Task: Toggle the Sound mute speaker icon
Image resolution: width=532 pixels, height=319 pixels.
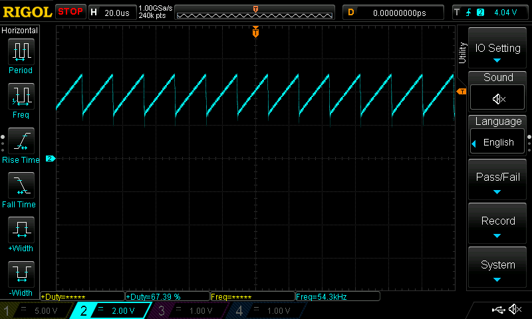Action: click(x=497, y=98)
